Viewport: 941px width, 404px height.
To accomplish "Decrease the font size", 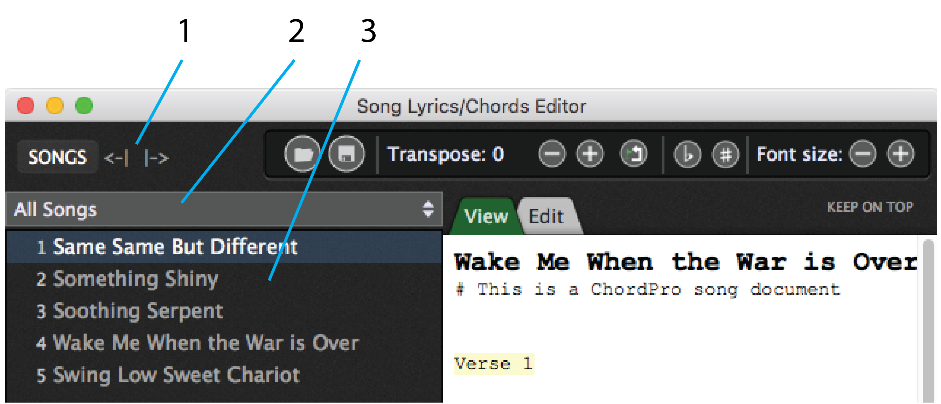I will [x=863, y=154].
